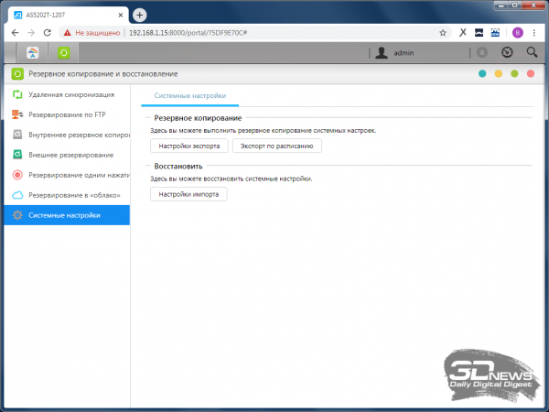Open Удаленная синхронизация in the sidebar
The image size is (549, 412).
point(71,94)
